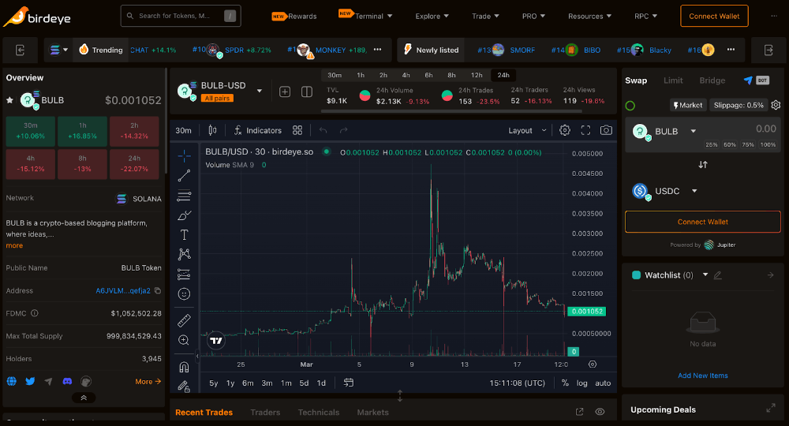Open the BULB token selector in swap
This screenshot has height=426, width=789.
664,131
